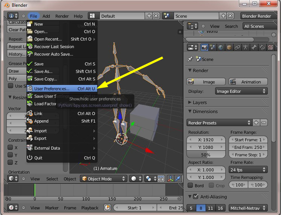Image resolution: width=281 pixels, height=215 pixels.
Task: Add a new screen layout
Action: 149,16
